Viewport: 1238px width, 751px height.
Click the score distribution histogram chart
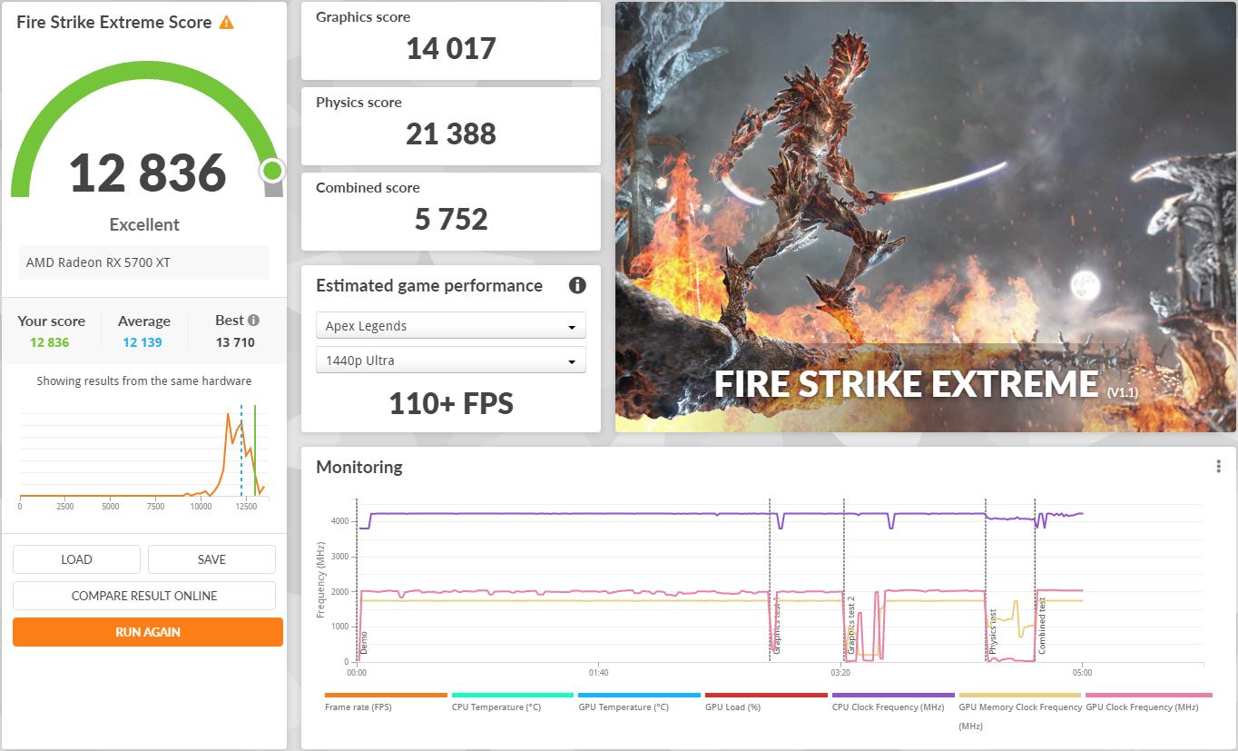coord(142,457)
